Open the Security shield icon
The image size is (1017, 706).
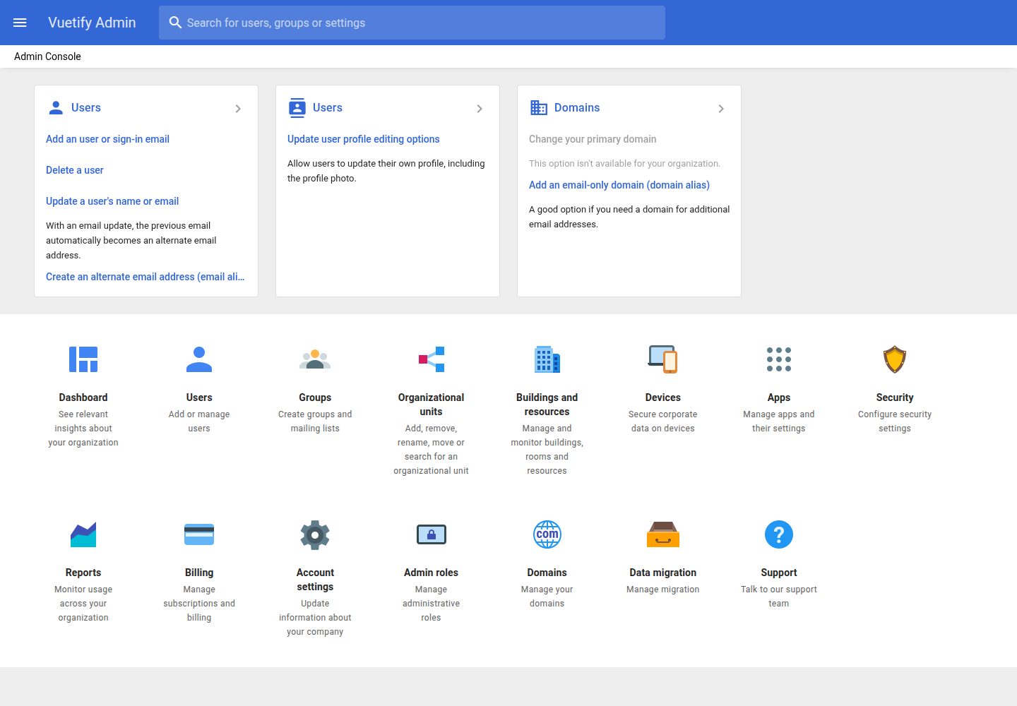point(895,359)
